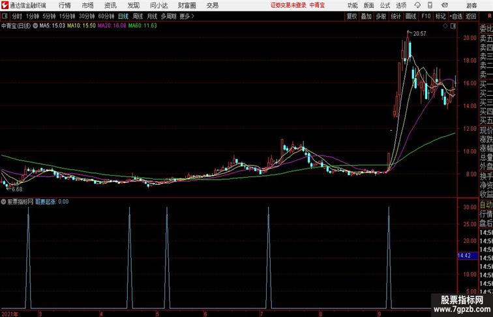Open the 财富圈 menu

(187, 5)
